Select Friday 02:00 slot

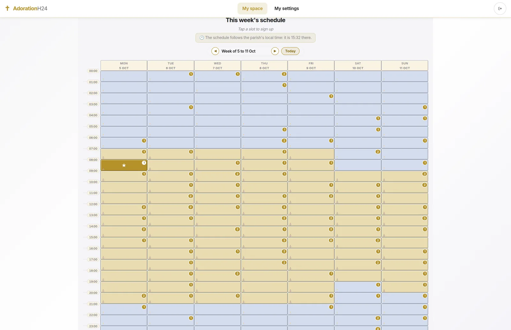pos(311,99)
